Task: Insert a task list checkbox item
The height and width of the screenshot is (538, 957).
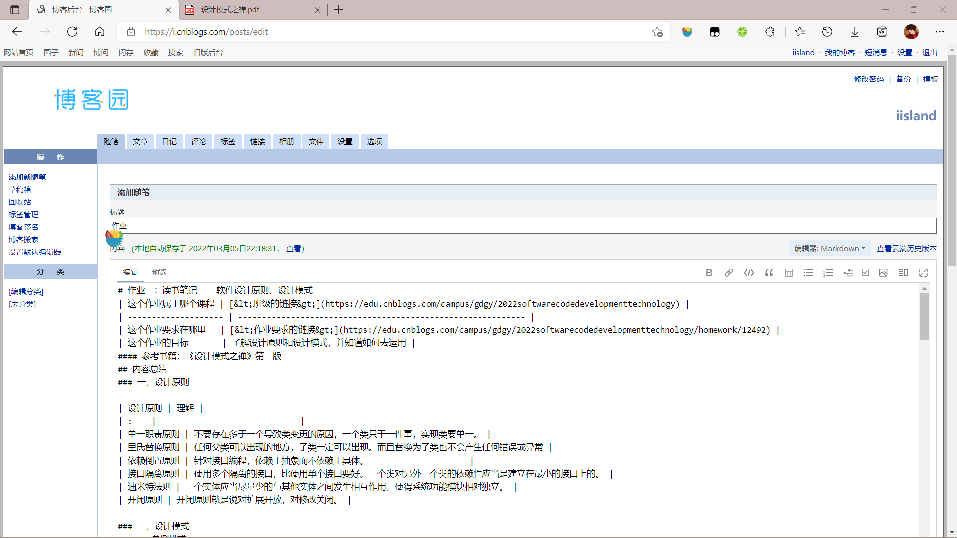Action: pyautogui.click(x=866, y=273)
